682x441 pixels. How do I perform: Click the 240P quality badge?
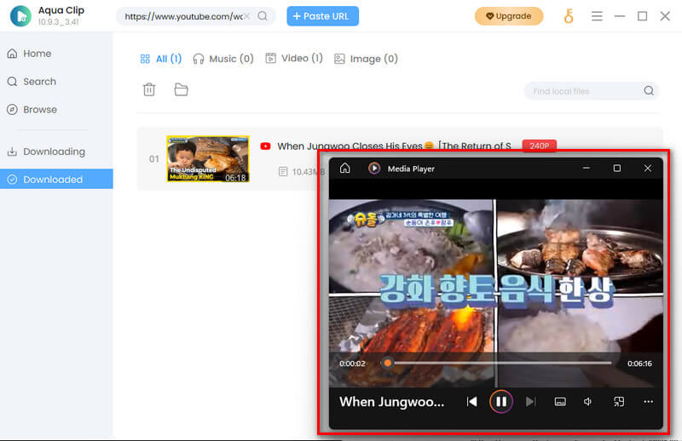539,146
